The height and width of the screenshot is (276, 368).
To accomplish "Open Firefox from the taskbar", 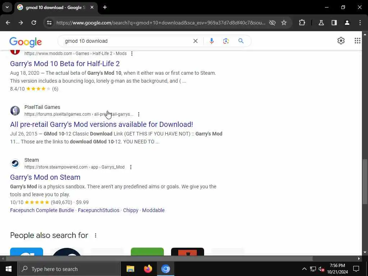I will tap(148, 269).
